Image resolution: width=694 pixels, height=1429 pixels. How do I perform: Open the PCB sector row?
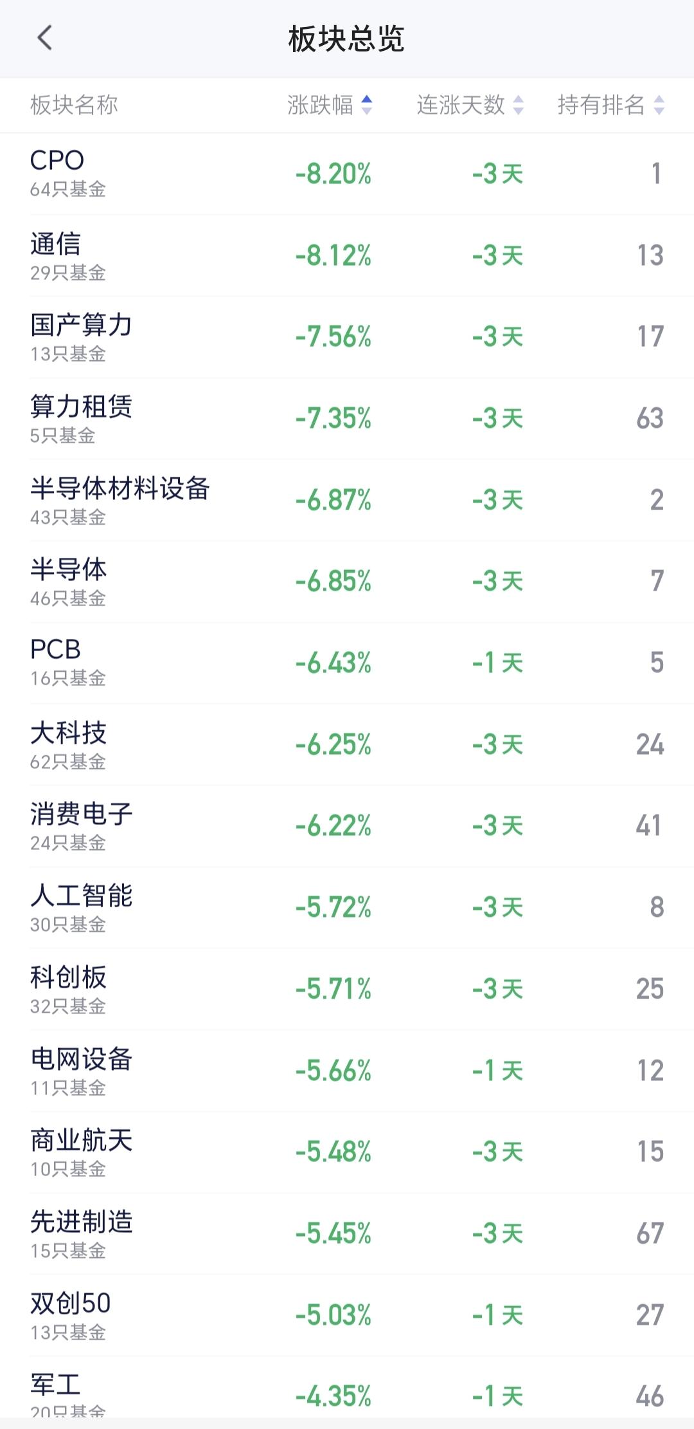(347, 663)
